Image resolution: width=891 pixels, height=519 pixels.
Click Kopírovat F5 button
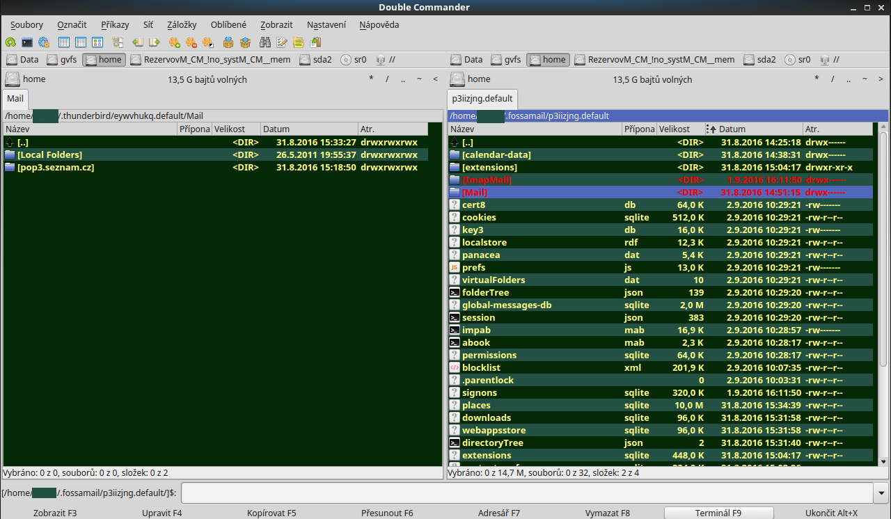[271, 513]
